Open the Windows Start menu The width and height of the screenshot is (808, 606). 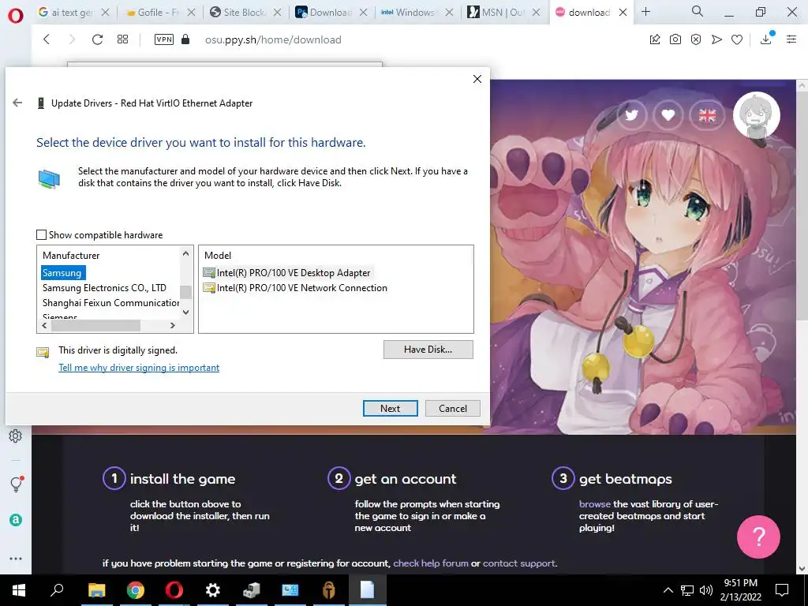coord(19,590)
